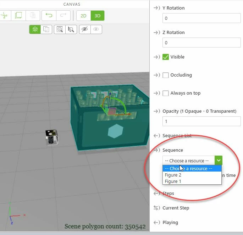Select Figure 1 from the sequence list
This screenshot has height=235, width=243.
point(192,181)
